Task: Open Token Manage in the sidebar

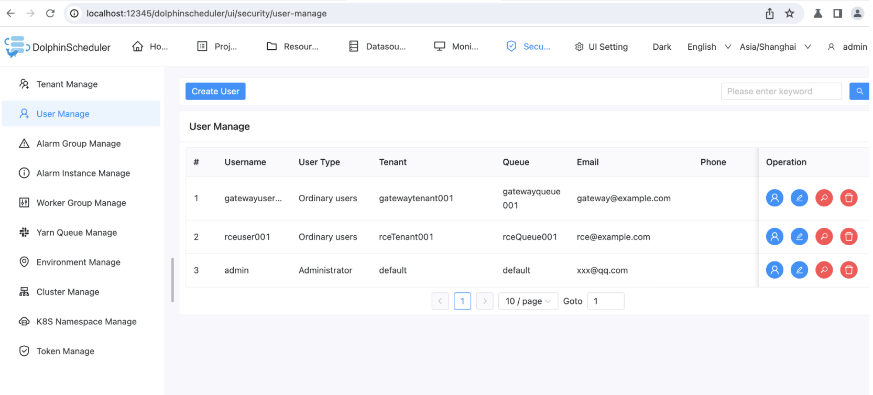Action: pos(66,352)
